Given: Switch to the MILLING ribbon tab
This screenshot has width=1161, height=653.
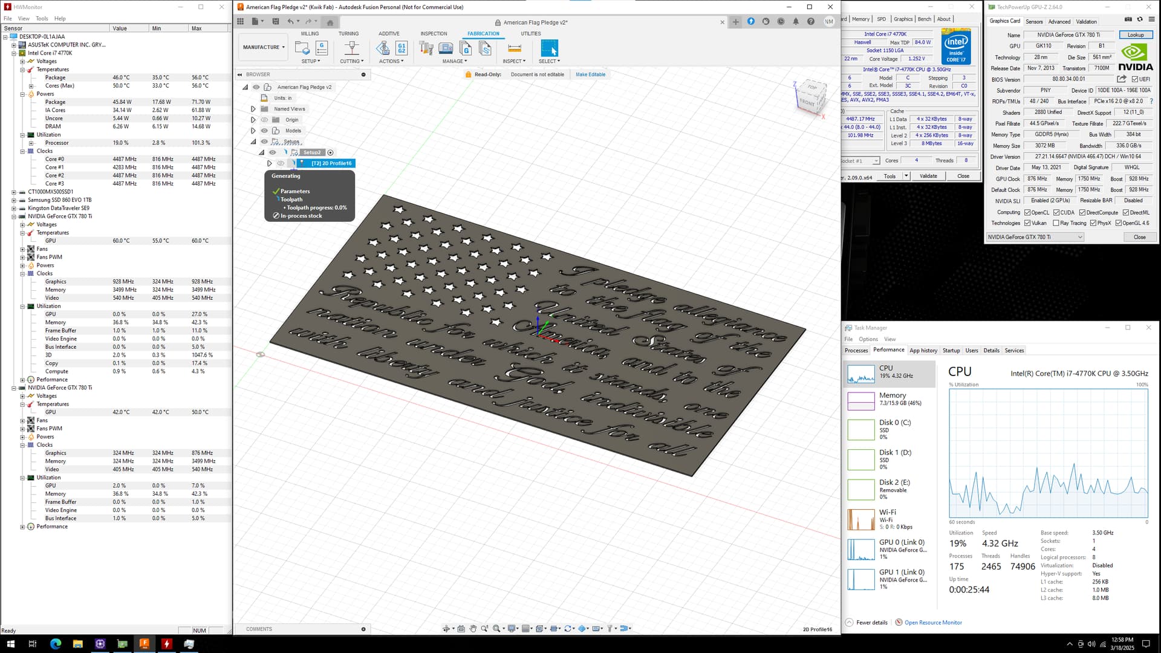Looking at the screenshot, I should pos(310,34).
